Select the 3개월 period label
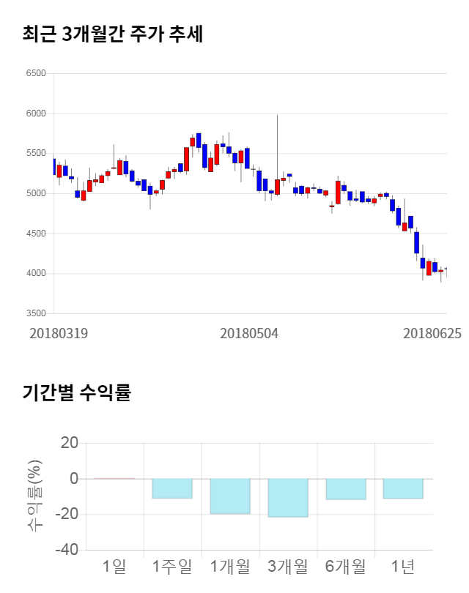Viewport: 469px width, 593px height. tap(288, 566)
